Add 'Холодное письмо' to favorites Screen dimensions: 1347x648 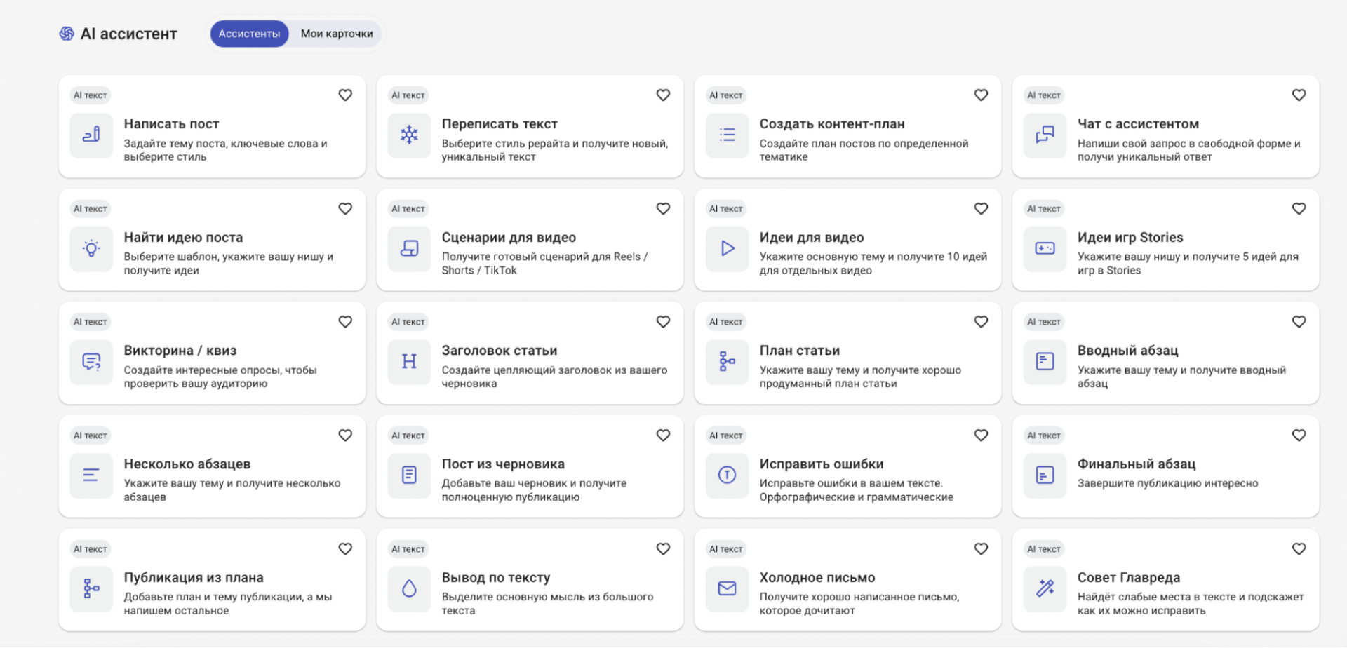[x=981, y=549]
